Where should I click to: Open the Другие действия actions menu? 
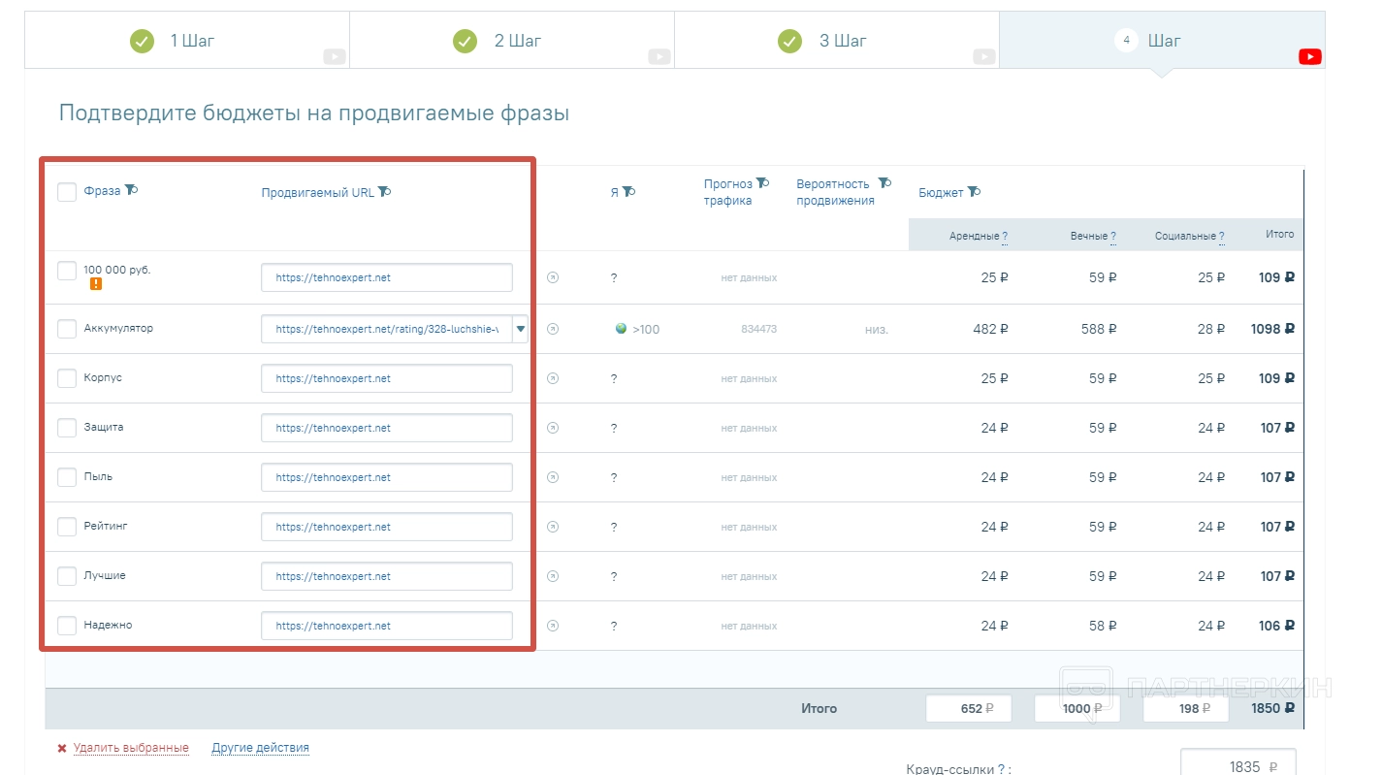(x=260, y=748)
